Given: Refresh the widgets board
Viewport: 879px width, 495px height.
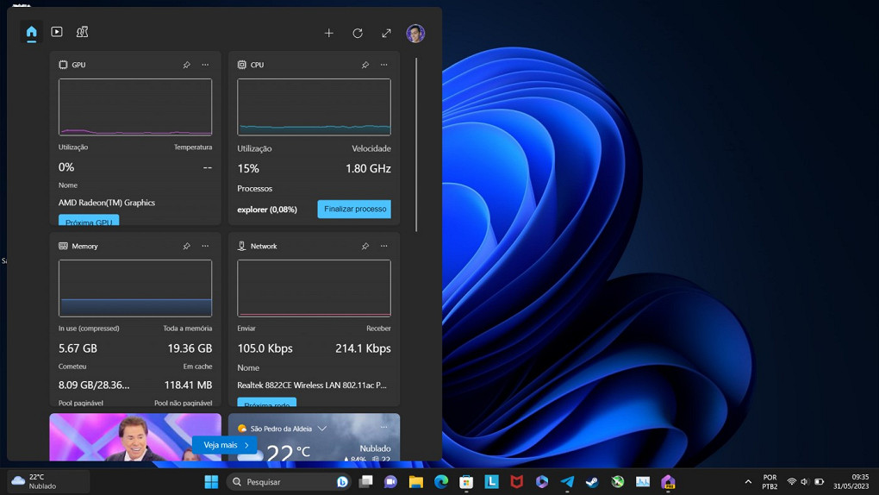Looking at the screenshot, I should [358, 33].
